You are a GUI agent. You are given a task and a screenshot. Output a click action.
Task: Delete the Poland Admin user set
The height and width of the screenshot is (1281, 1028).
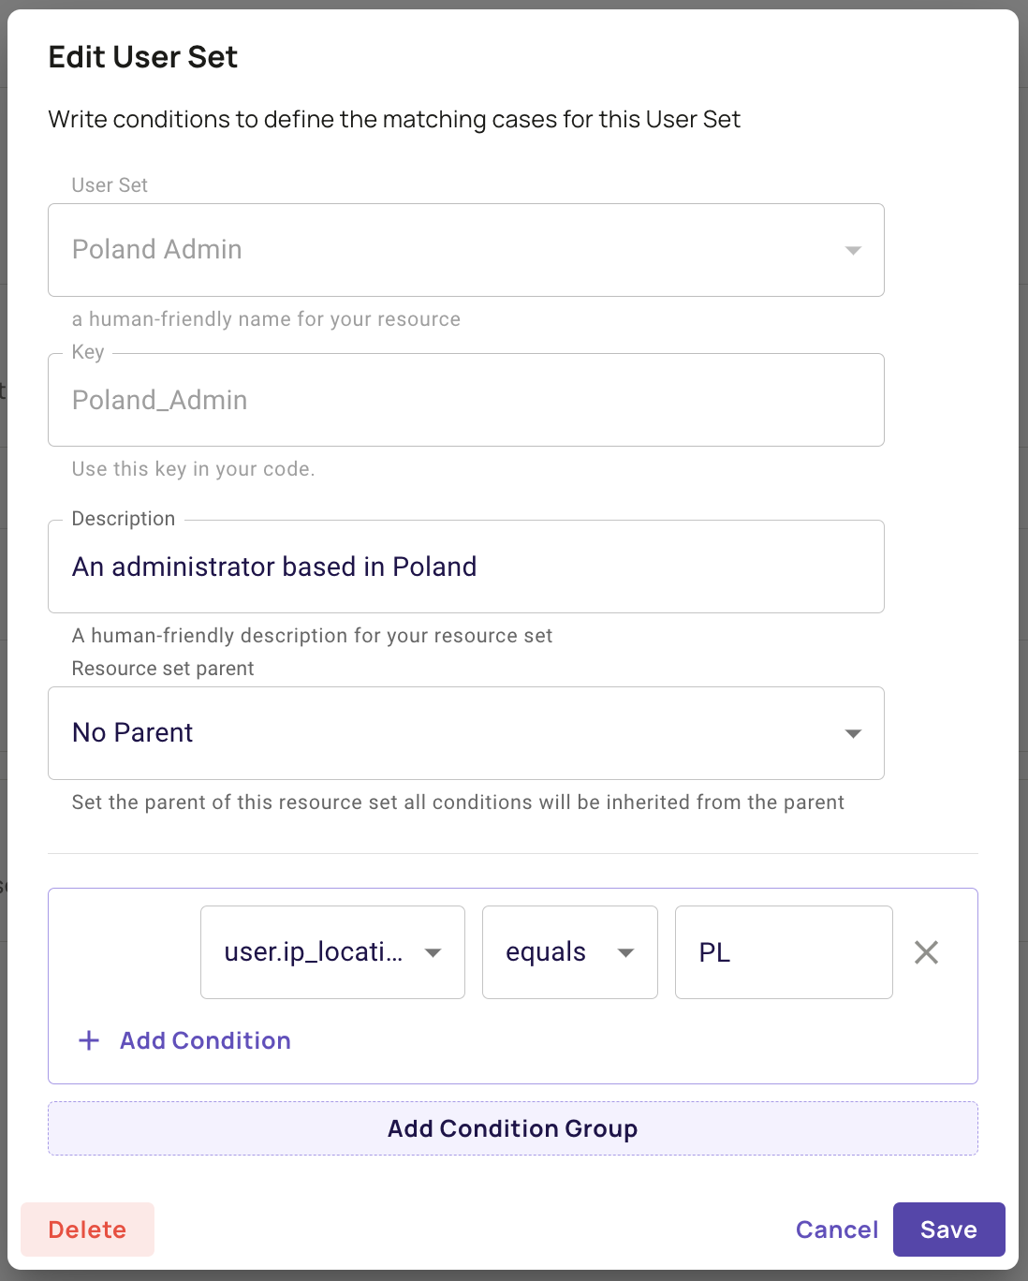[x=87, y=1229]
